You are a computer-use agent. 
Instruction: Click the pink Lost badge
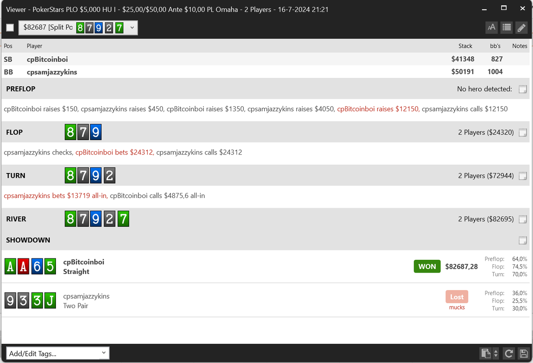coord(457,297)
